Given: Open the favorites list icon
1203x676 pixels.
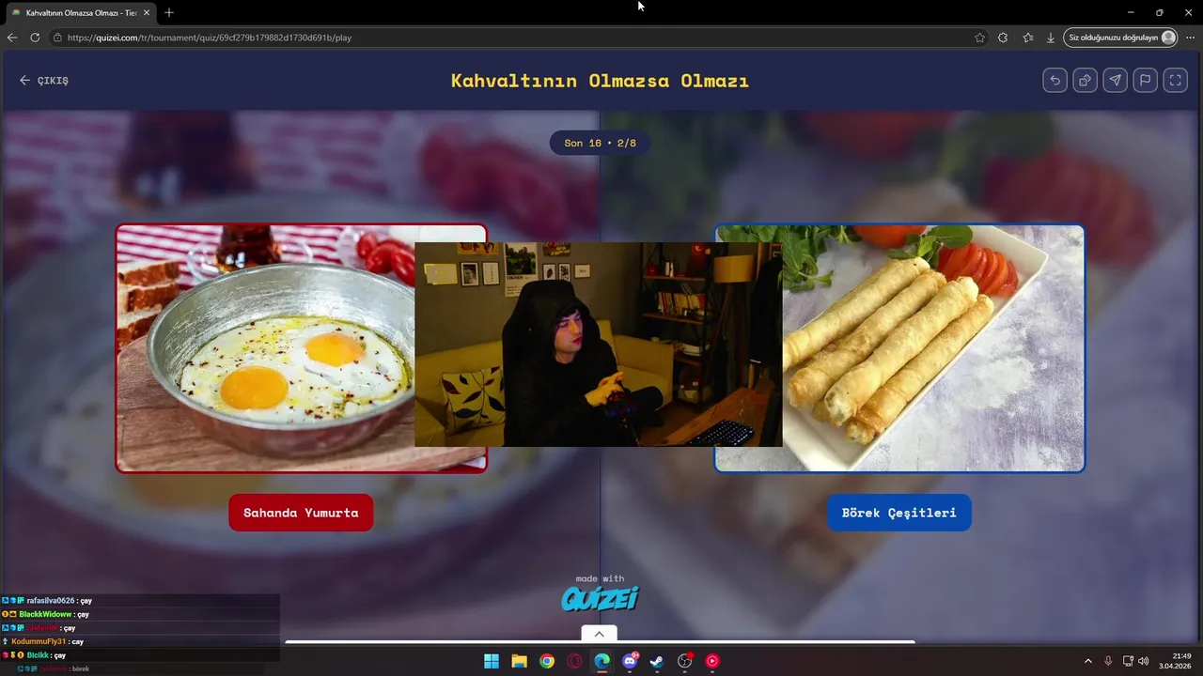Looking at the screenshot, I should pyautogui.click(x=1027, y=38).
